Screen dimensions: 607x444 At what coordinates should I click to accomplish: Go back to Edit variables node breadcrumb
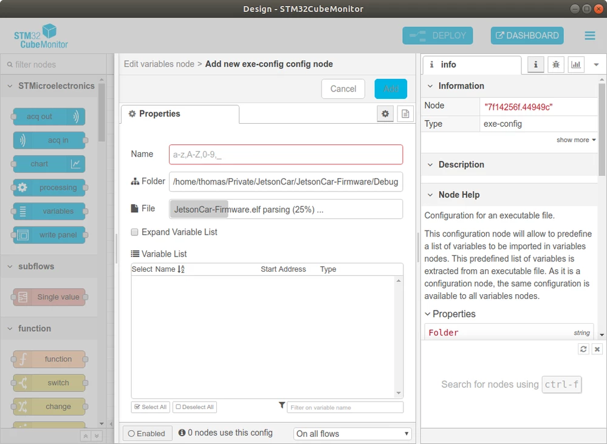click(x=159, y=64)
